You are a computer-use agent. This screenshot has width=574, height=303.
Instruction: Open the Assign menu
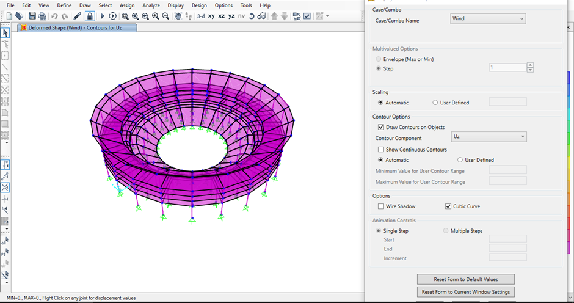(127, 5)
